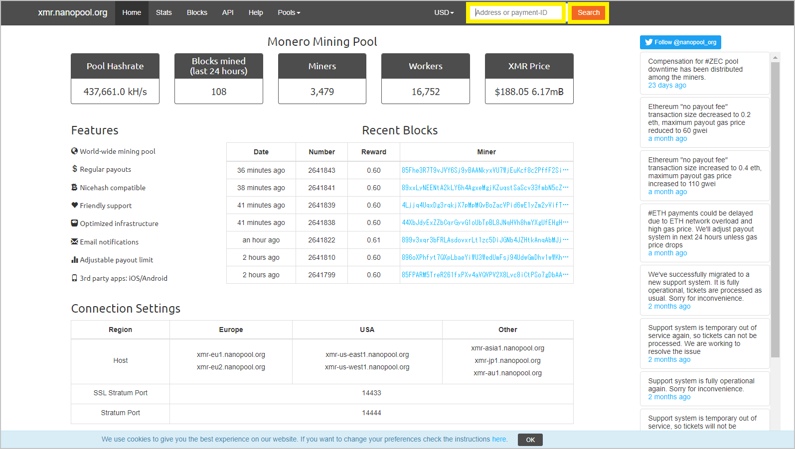Screen dimensions: 795x449
Task: Click the Reward column header
Action: click(x=374, y=152)
